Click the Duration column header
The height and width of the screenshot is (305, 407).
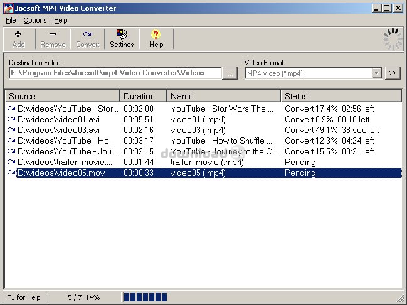(x=143, y=96)
